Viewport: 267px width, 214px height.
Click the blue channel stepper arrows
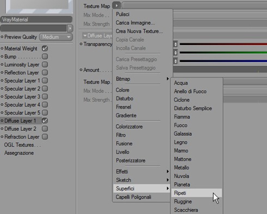175,61
